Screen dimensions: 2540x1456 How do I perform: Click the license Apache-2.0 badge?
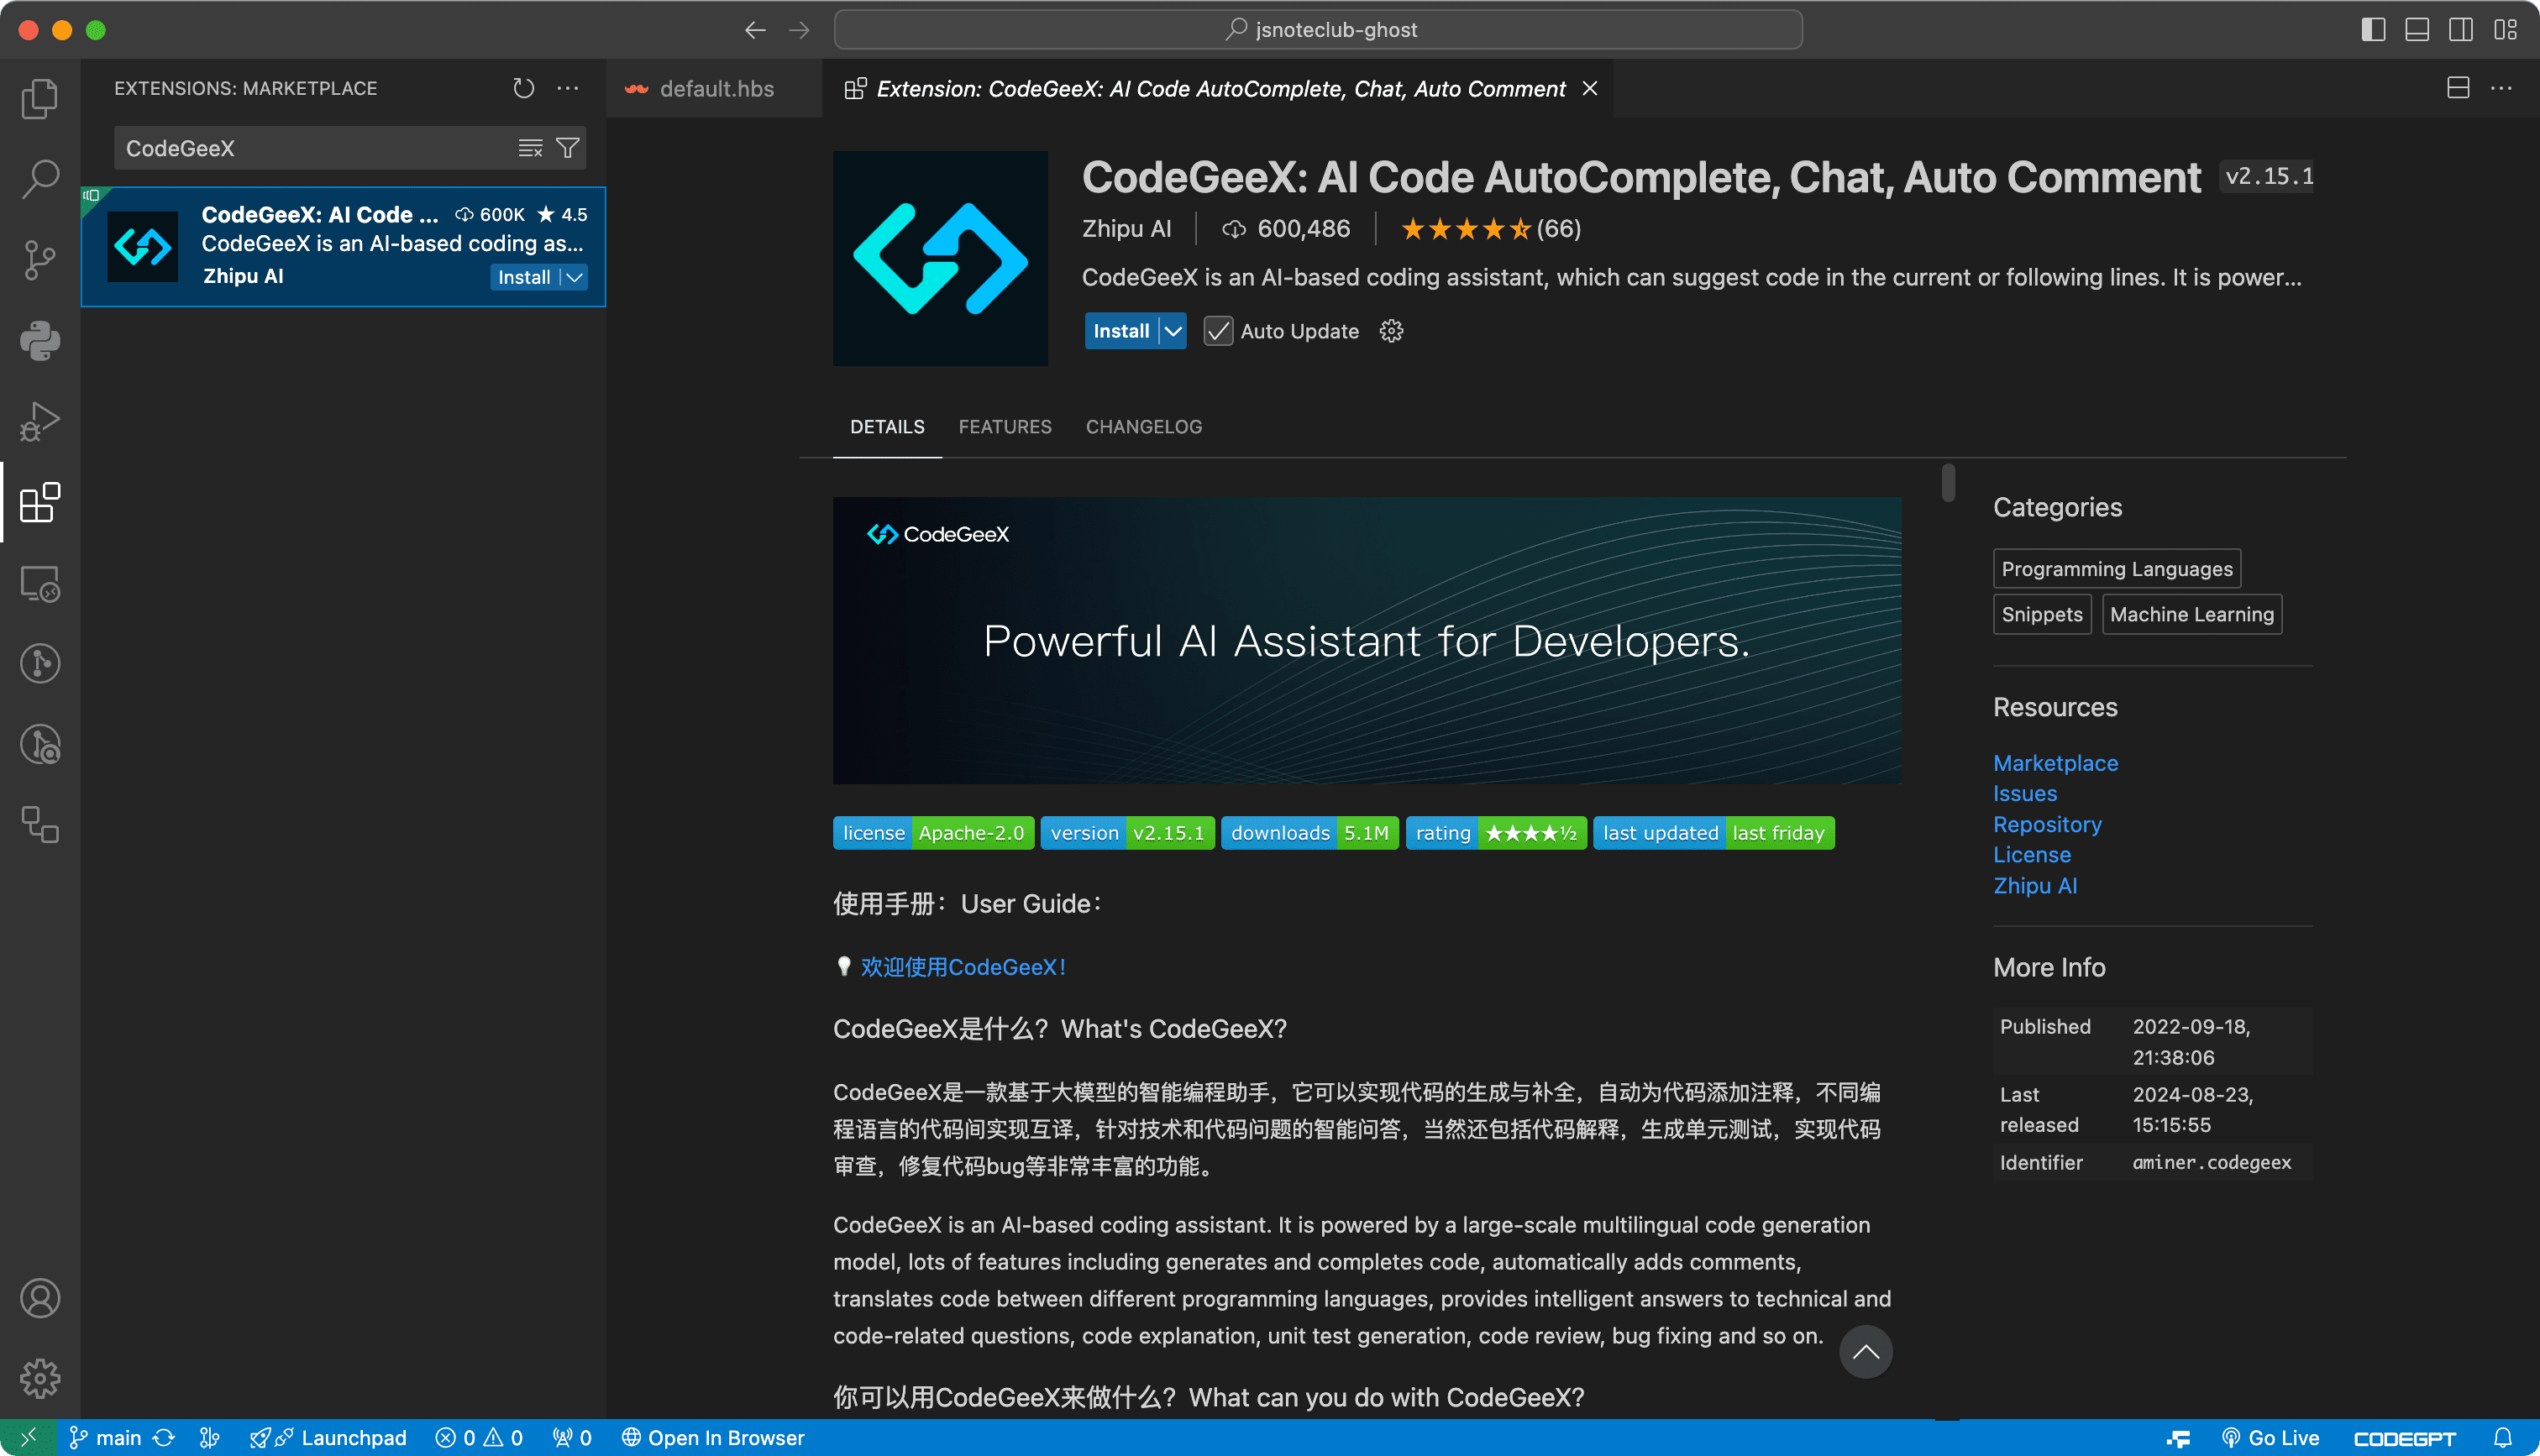point(933,833)
